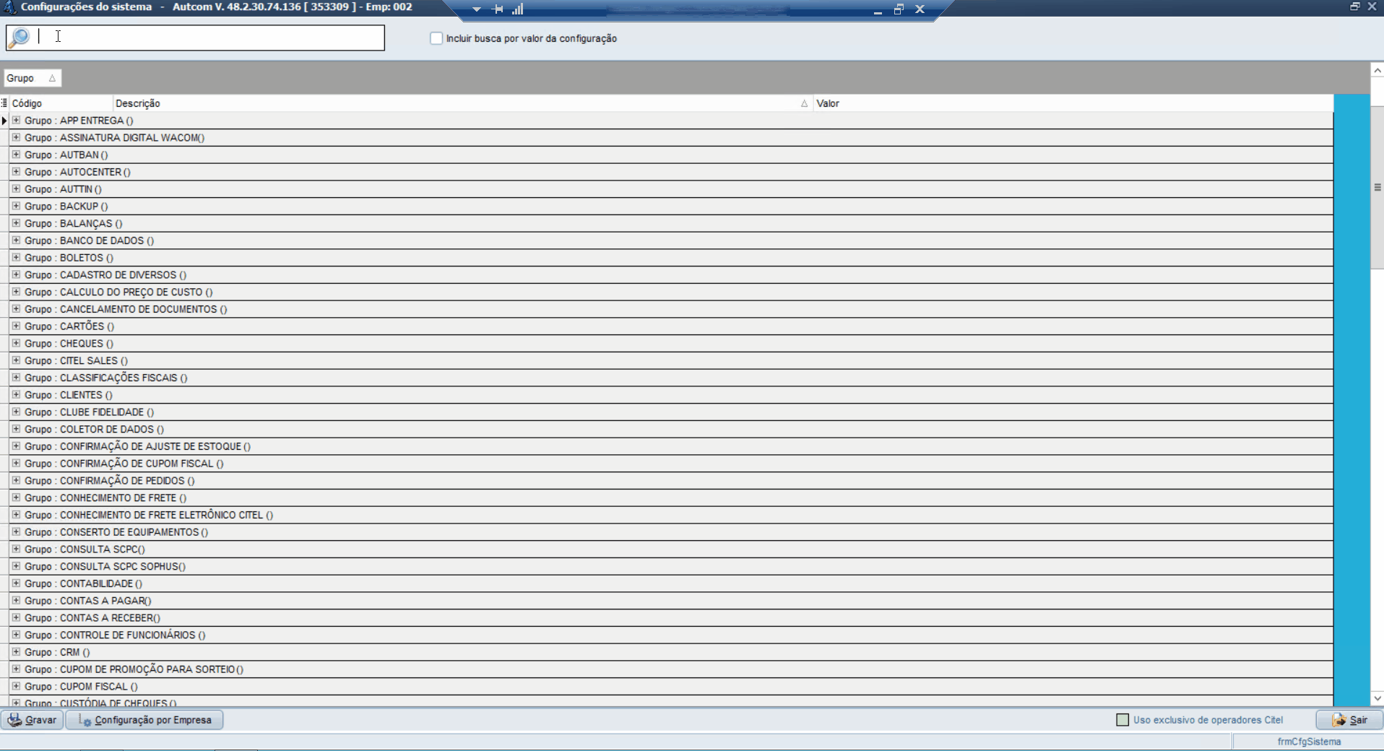Click the Gravar button

tap(33, 720)
